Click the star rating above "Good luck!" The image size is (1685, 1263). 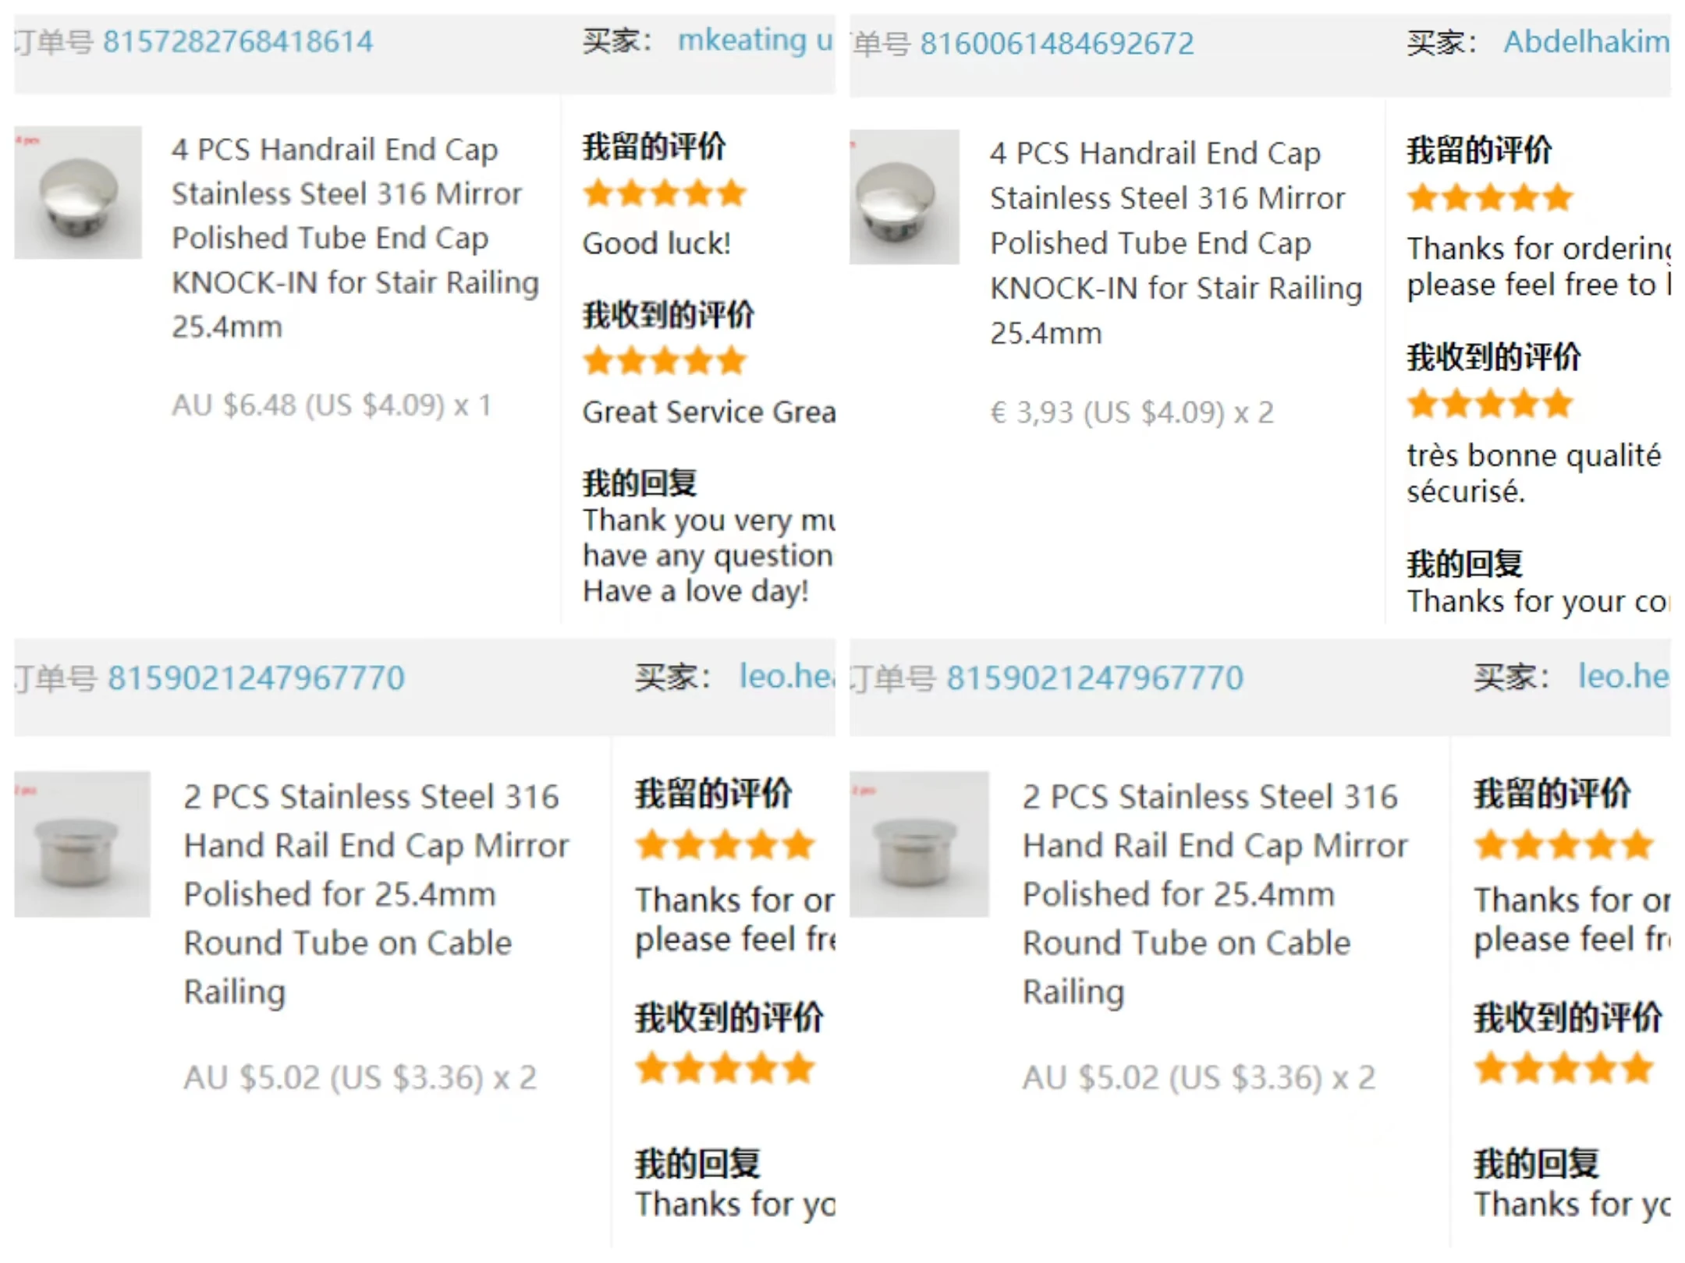point(665,193)
